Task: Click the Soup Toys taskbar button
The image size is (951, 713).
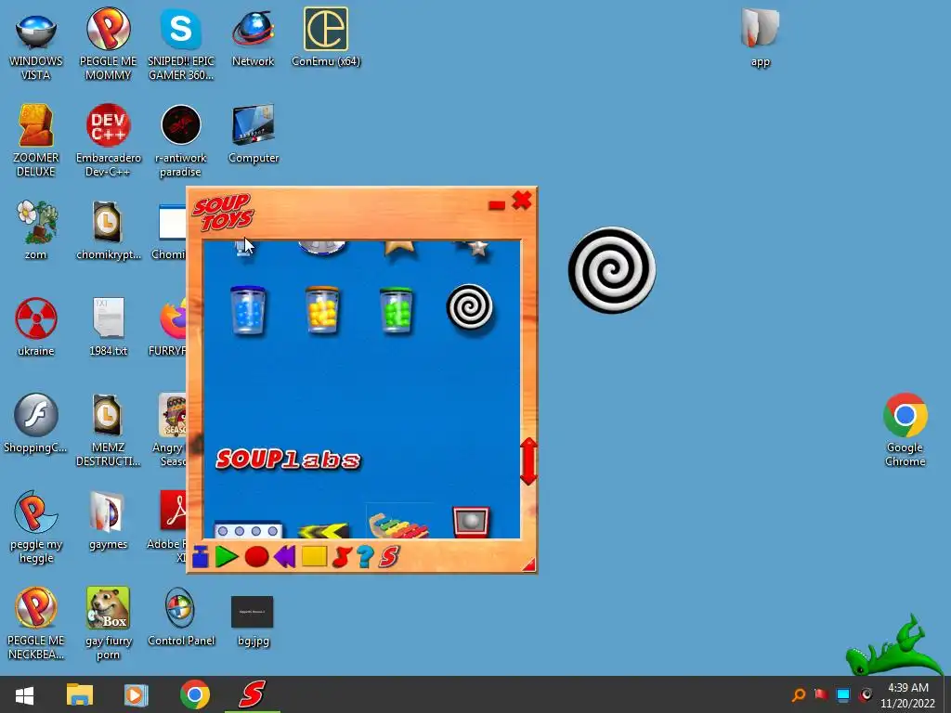Action: point(253,694)
